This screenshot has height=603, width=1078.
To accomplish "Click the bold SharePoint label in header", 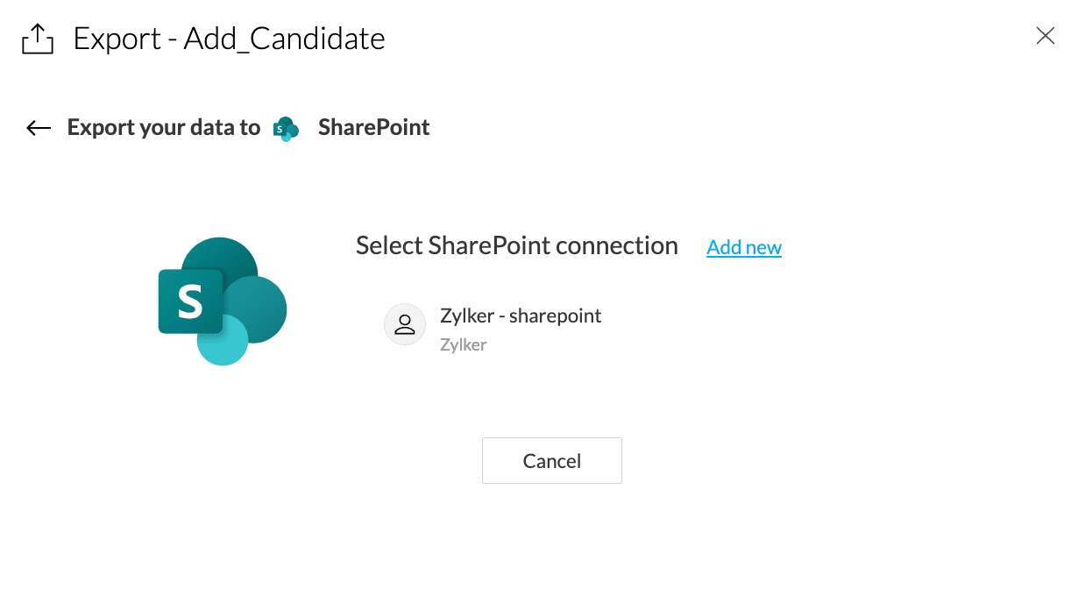I will (x=373, y=128).
